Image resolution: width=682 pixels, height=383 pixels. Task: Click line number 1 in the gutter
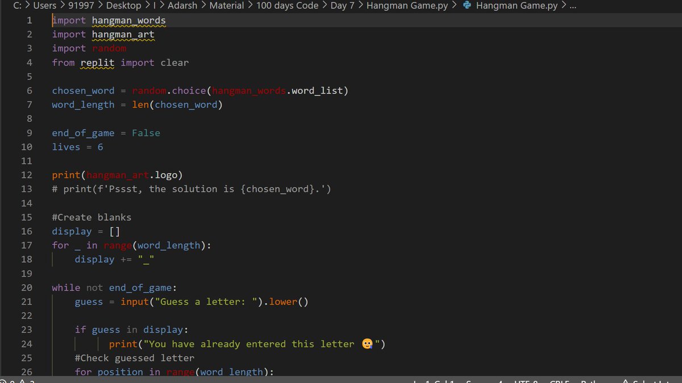click(x=30, y=20)
